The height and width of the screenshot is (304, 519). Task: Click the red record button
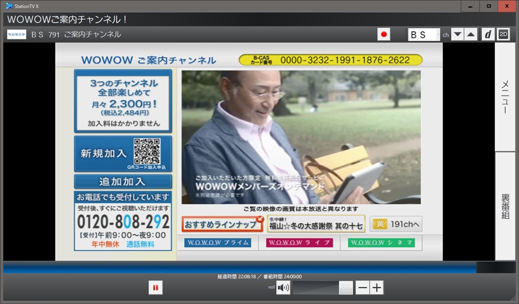point(384,34)
